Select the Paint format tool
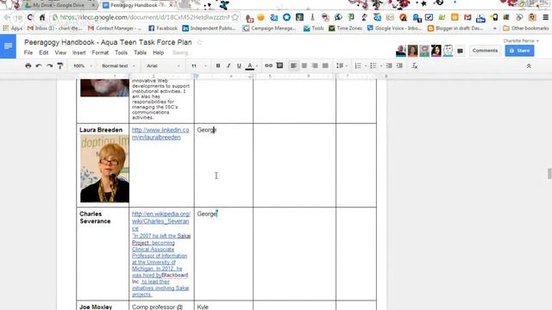 (x=60, y=65)
